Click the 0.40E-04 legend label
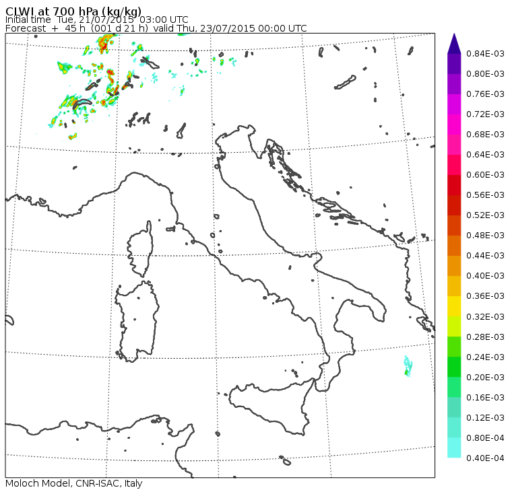This screenshot has height=492, width=512. 485,458
